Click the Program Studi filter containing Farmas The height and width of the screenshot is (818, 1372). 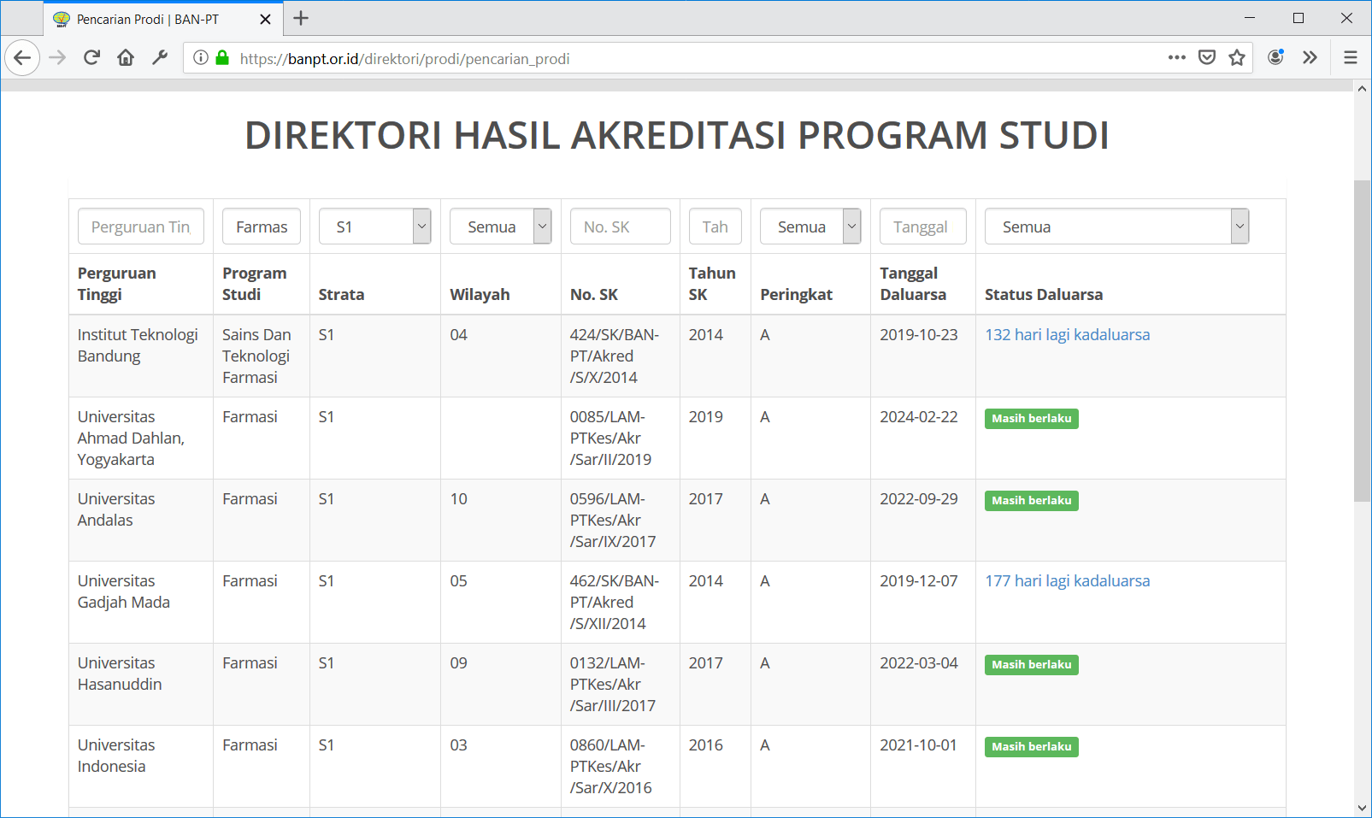pyautogui.click(x=262, y=227)
